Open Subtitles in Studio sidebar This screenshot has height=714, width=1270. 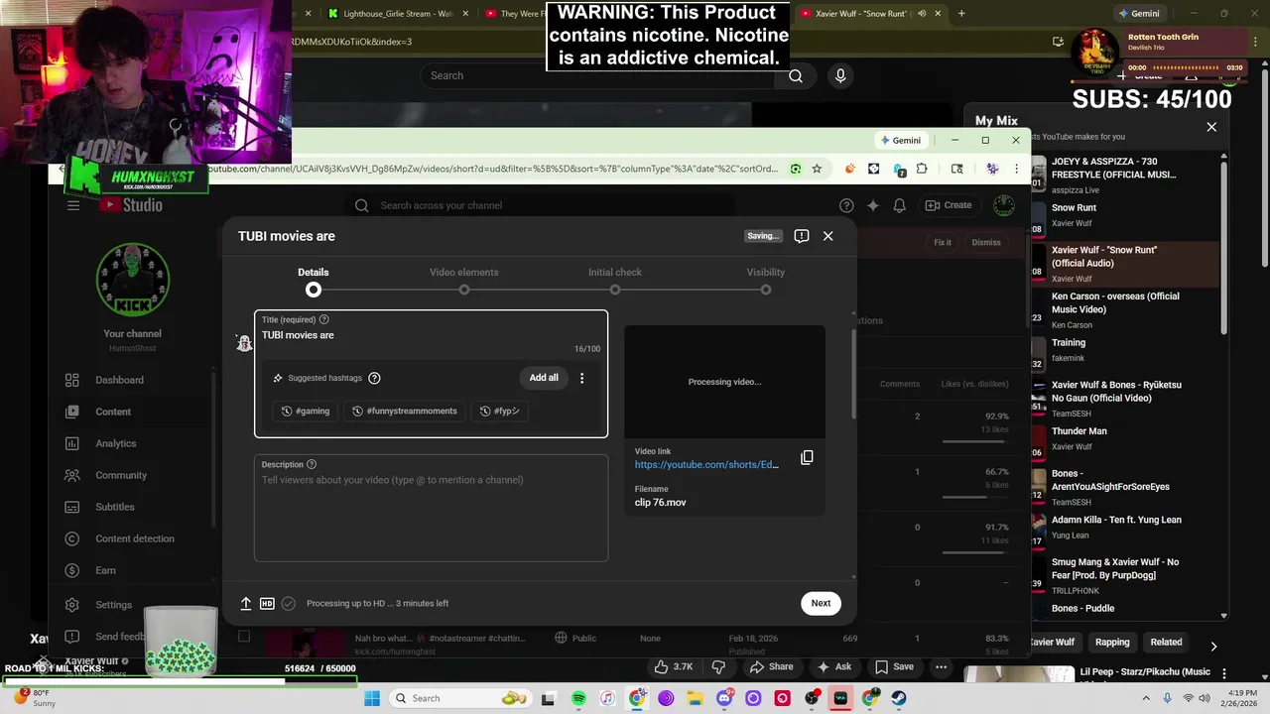[114, 507]
